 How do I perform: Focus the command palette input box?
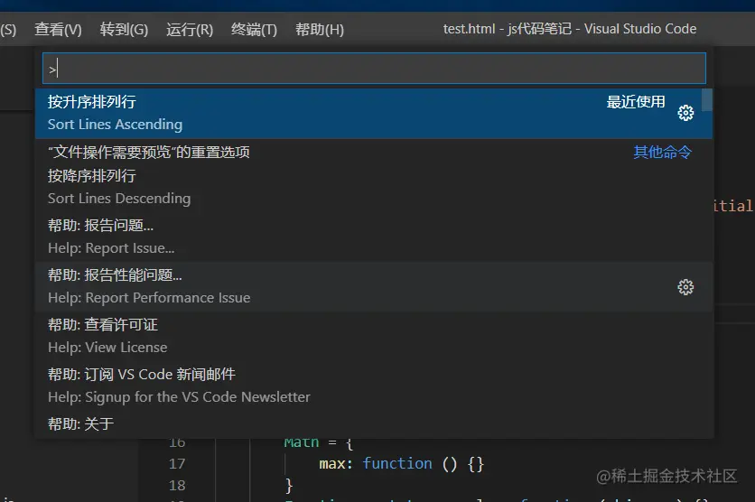tap(374, 69)
